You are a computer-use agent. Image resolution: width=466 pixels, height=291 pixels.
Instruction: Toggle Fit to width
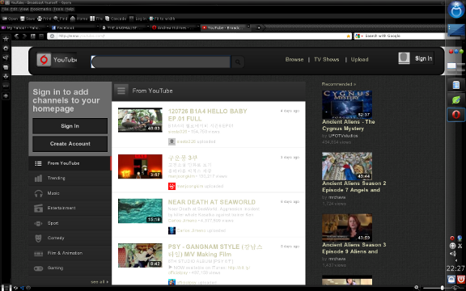pyautogui.click(x=162, y=19)
